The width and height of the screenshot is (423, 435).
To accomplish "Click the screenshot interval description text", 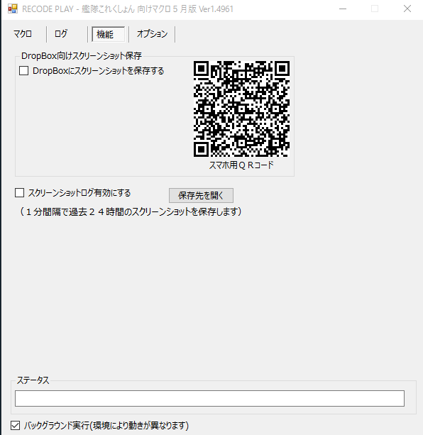I will pyautogui.click(x=131, y=212).
